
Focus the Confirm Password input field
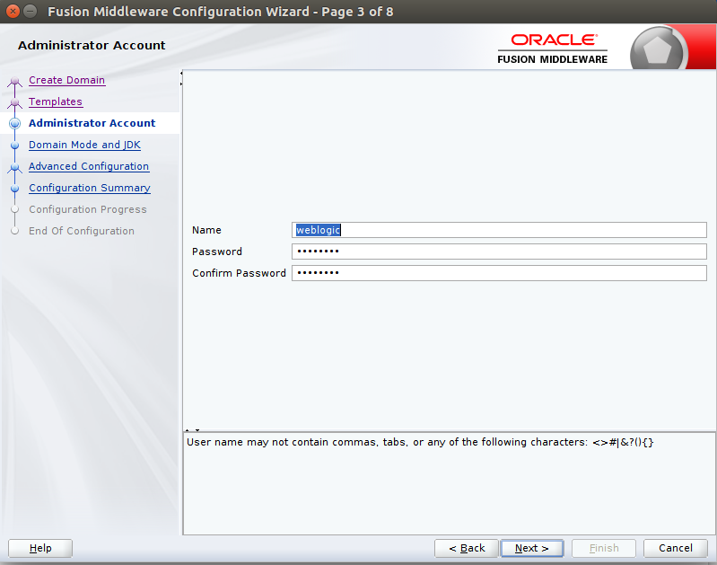499,273
